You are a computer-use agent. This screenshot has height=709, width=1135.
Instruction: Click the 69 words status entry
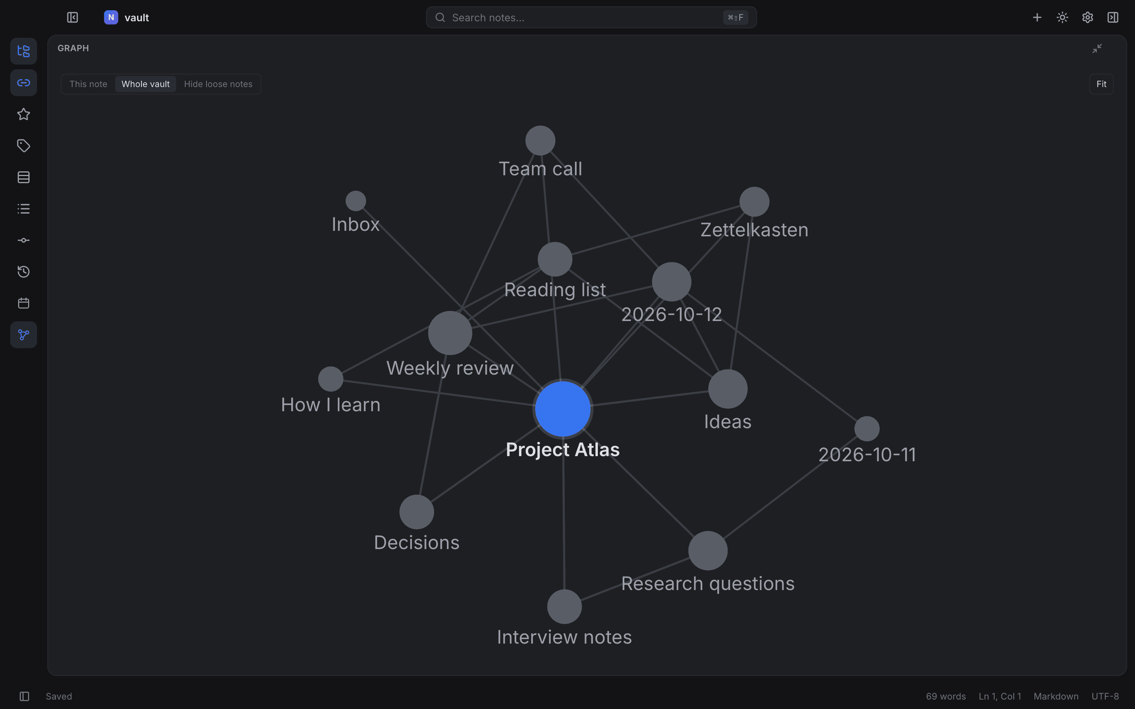click(945, 696)
